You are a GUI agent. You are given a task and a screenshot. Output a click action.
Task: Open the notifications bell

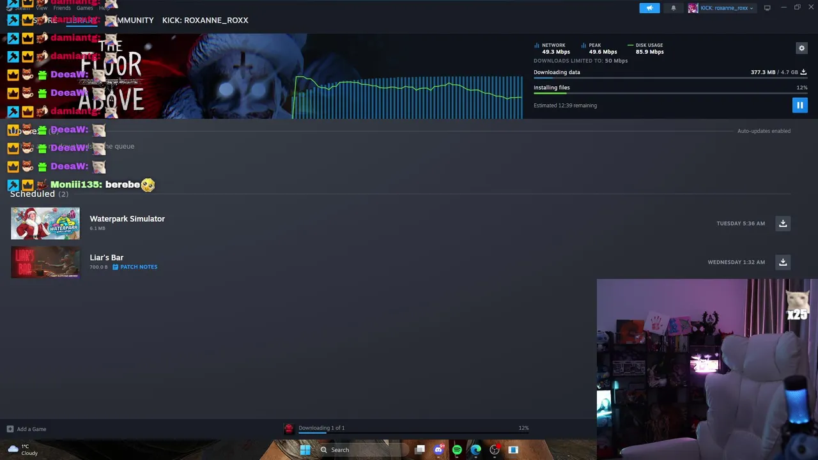(673, 8)
